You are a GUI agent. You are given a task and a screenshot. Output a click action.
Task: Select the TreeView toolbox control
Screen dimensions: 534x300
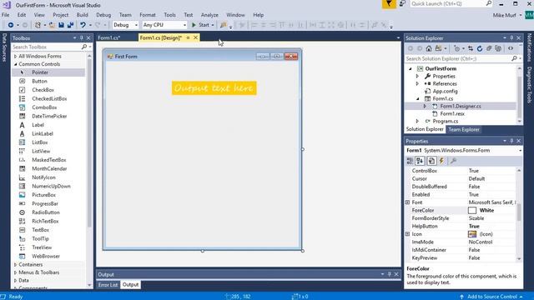[x=42, y=247]
